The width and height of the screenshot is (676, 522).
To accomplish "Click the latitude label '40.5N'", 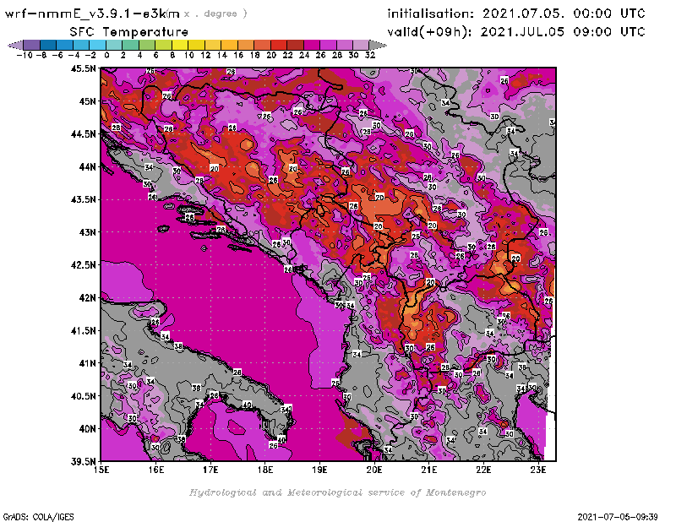I will (83, 396).
